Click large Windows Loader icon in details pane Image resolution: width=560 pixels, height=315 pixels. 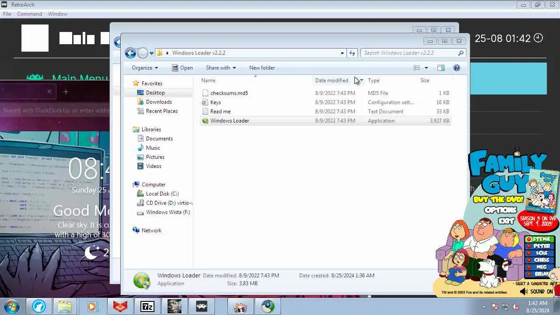coord(142,280)
